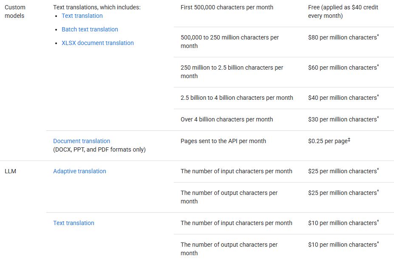
Task: Click the asterisk after $30 per million characters
Action: click(378, 118)
